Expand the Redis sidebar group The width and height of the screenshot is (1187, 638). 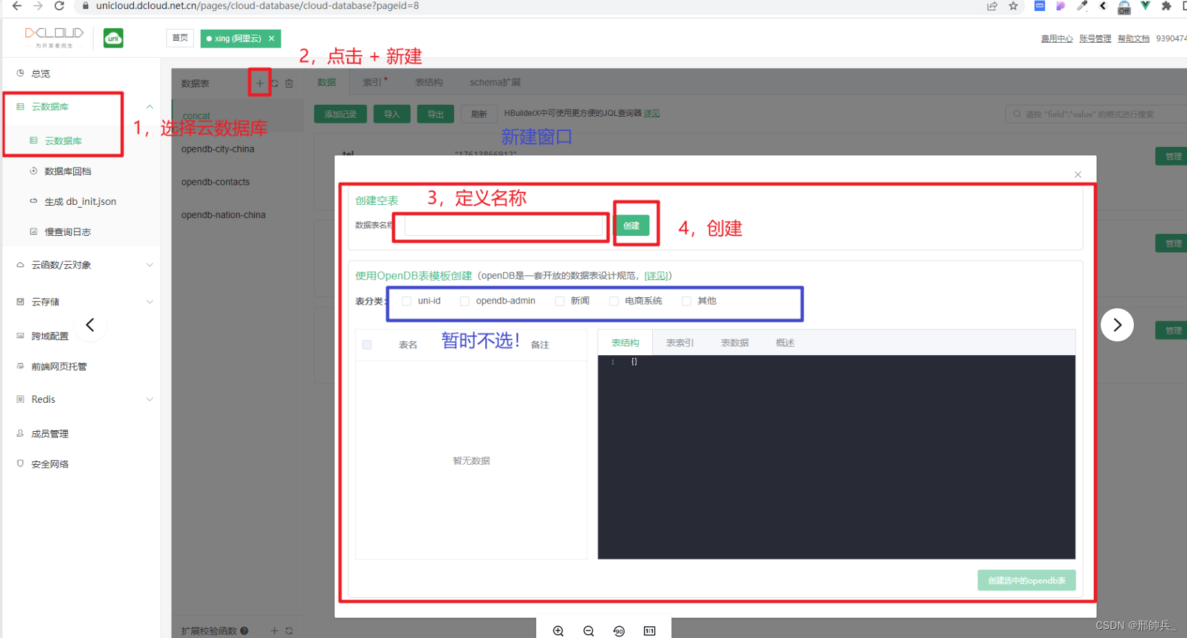click(150, 399)
